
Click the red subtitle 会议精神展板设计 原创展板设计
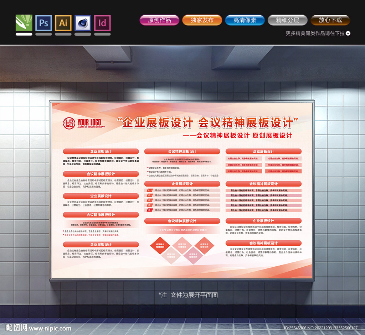[237, 136]
